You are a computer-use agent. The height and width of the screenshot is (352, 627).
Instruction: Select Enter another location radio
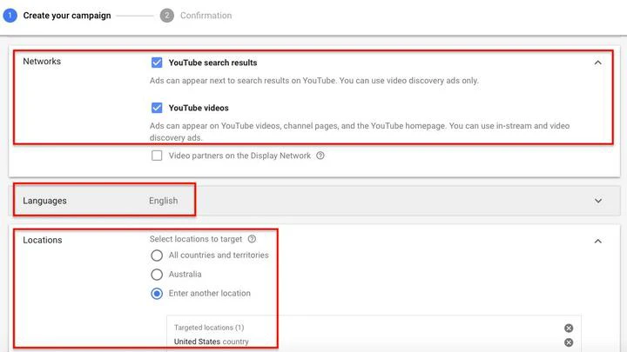pyautogui.click(x=157, y=294)
